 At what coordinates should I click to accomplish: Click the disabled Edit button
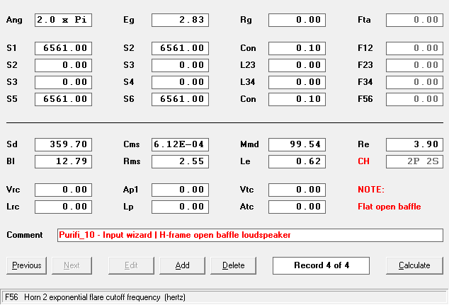(x=131, y=265)
